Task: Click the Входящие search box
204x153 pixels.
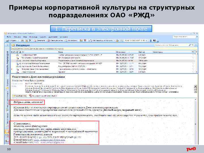Action: pyautogui.click(x=171, y=45)
